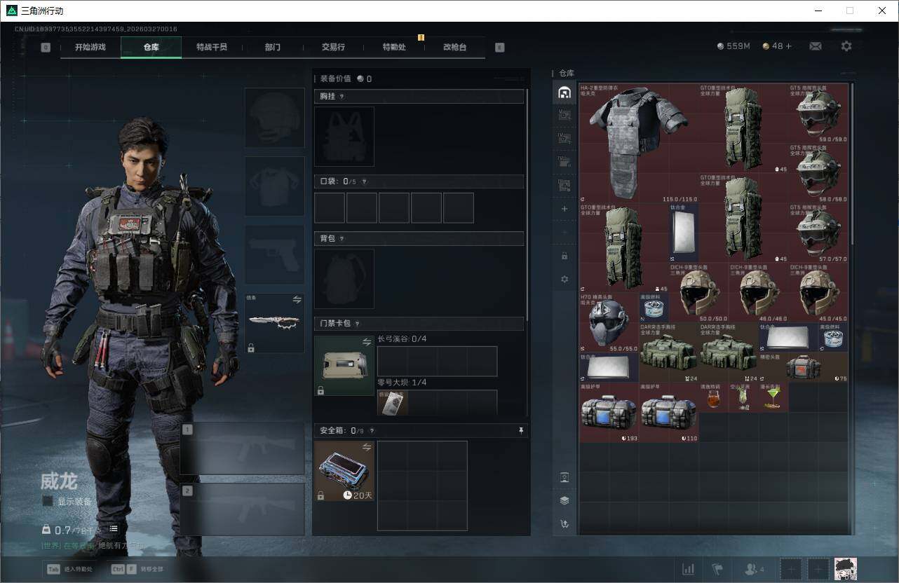899x583 pixels.
Task: Show help for 背包 section
Action: pos(342,239)
